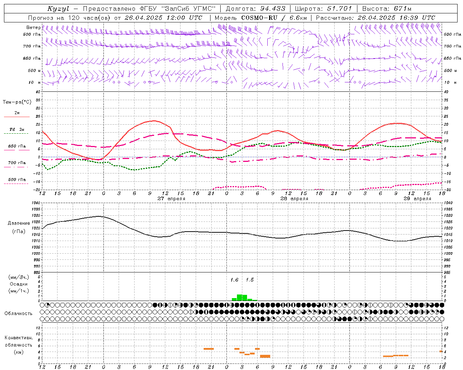Click the orange convective bar before 21h 27 апреля
Viewport: 463px width, 370px height.
209,349
